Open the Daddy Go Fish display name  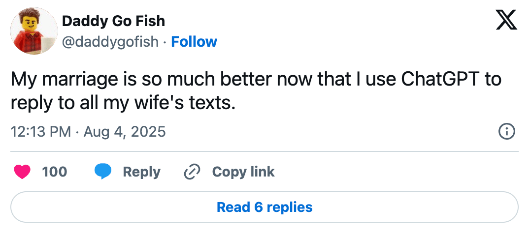pos(113,21)
